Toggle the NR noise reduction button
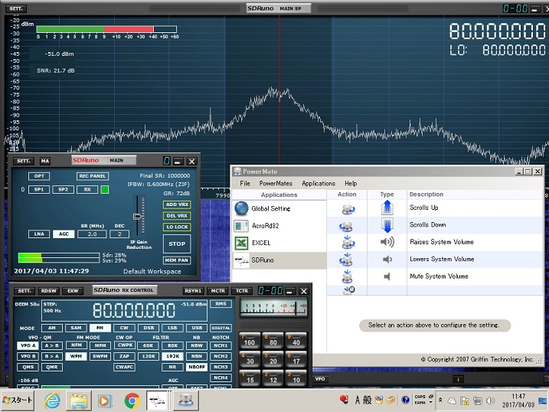549x412 pixels. (172, 367)
